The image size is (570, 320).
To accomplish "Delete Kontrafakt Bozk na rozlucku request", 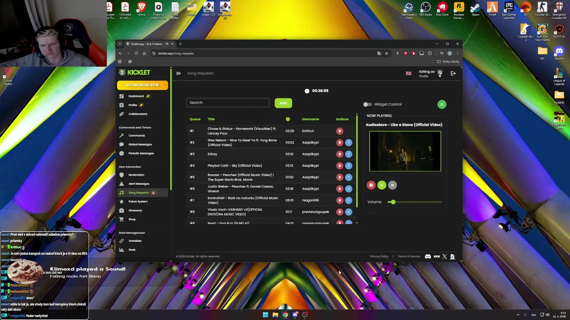I will [340, 200].
